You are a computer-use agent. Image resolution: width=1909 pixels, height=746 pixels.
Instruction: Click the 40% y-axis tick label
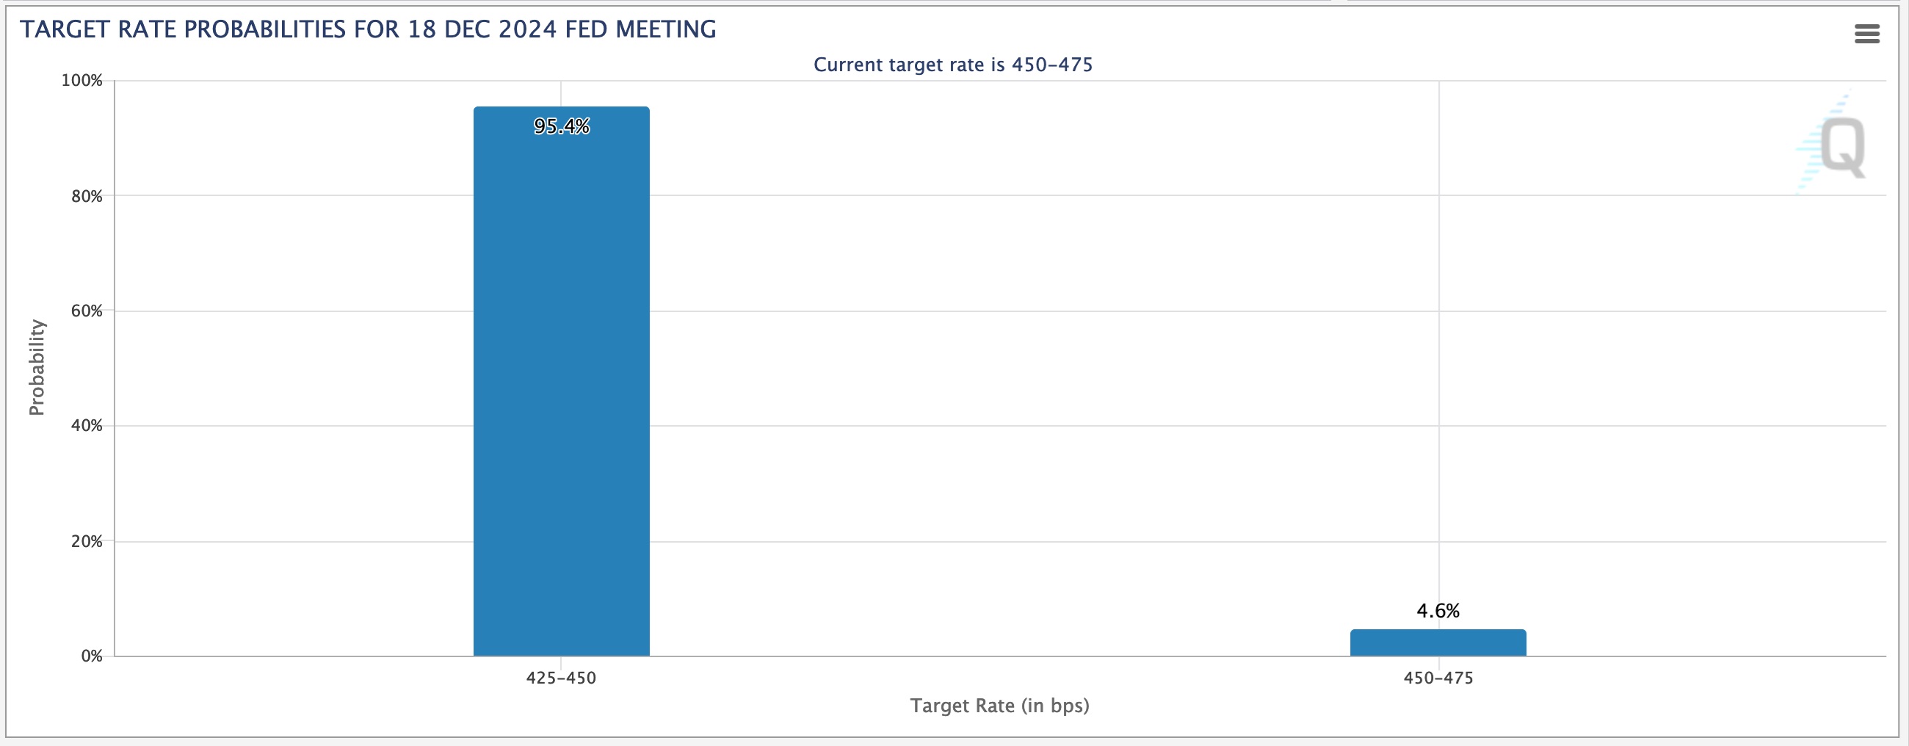[x=87, y=425]
